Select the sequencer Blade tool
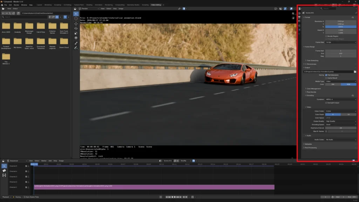The height and width of the screenshot is (202, 359). pos(4,171)
